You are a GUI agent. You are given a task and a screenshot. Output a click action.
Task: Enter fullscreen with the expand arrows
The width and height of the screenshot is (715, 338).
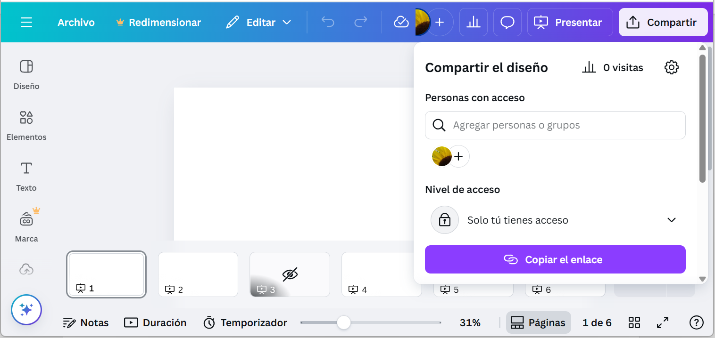663,322
